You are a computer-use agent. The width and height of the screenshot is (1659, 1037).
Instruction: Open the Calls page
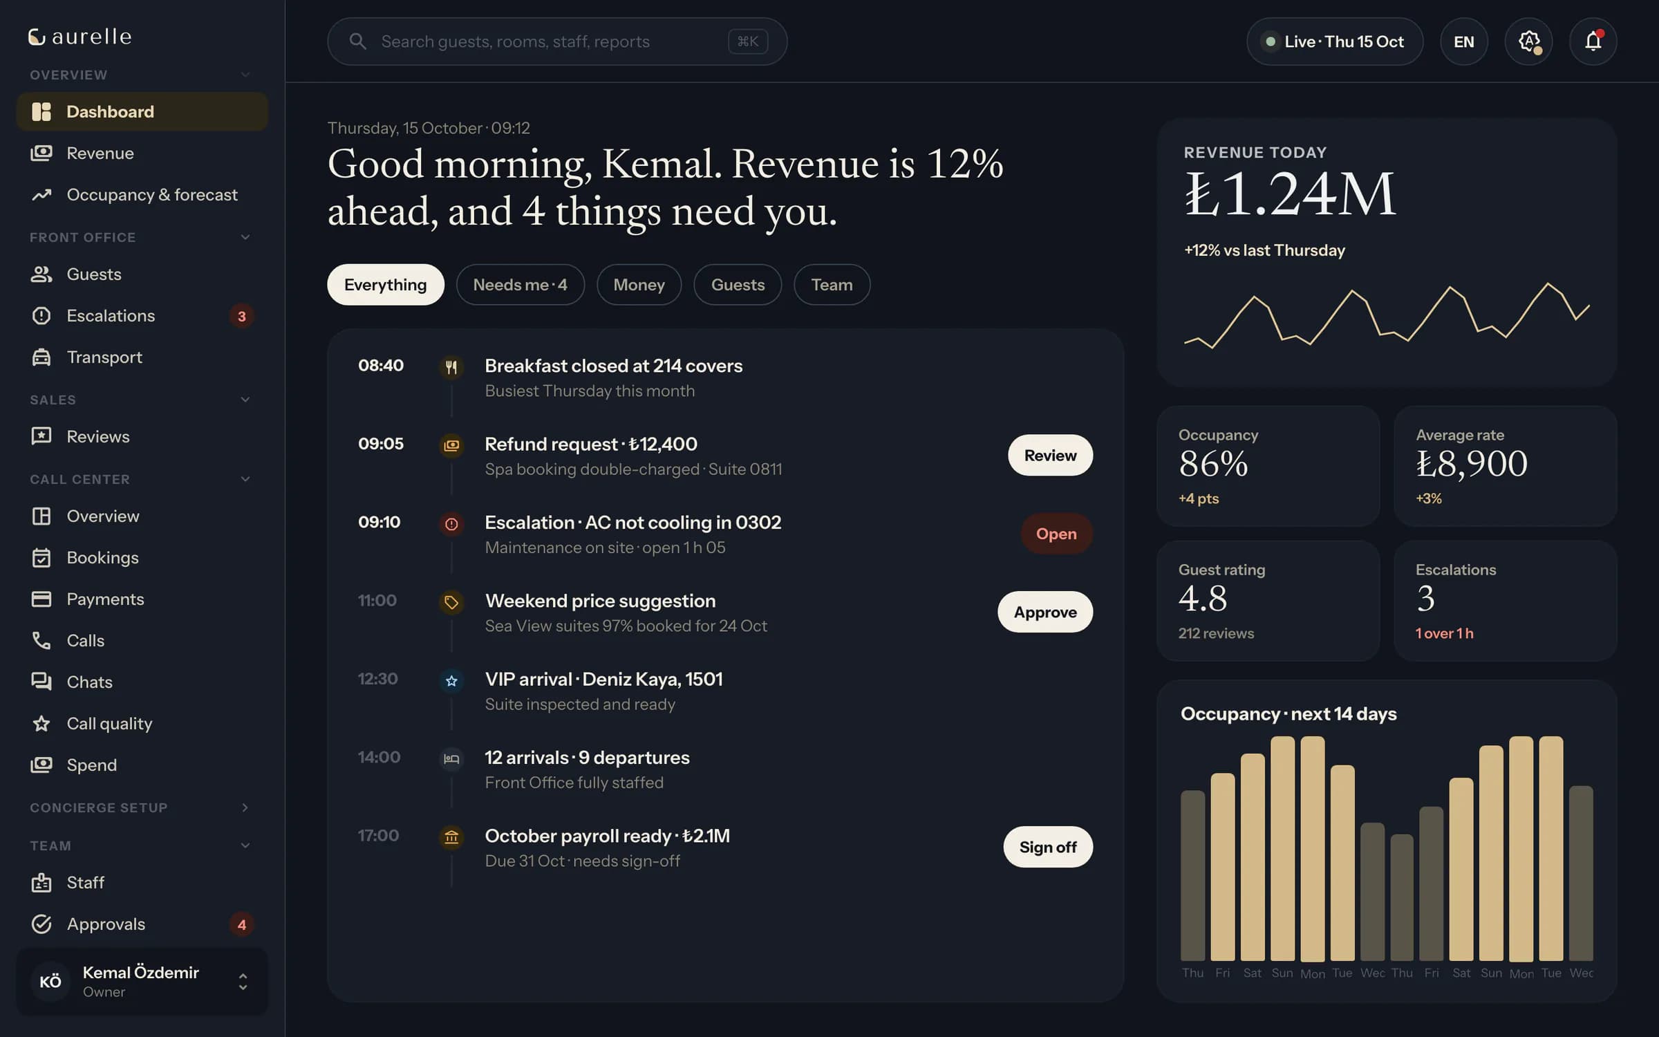point(142,640)
